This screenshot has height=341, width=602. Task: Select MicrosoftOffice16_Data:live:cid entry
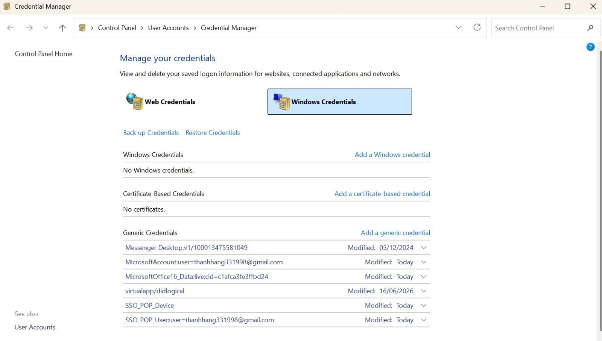coord(197,277)
